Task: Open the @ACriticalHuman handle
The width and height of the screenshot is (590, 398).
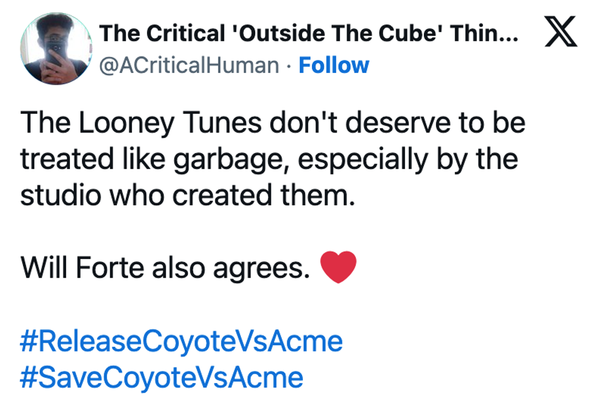Action: click(x=188, y=65)
